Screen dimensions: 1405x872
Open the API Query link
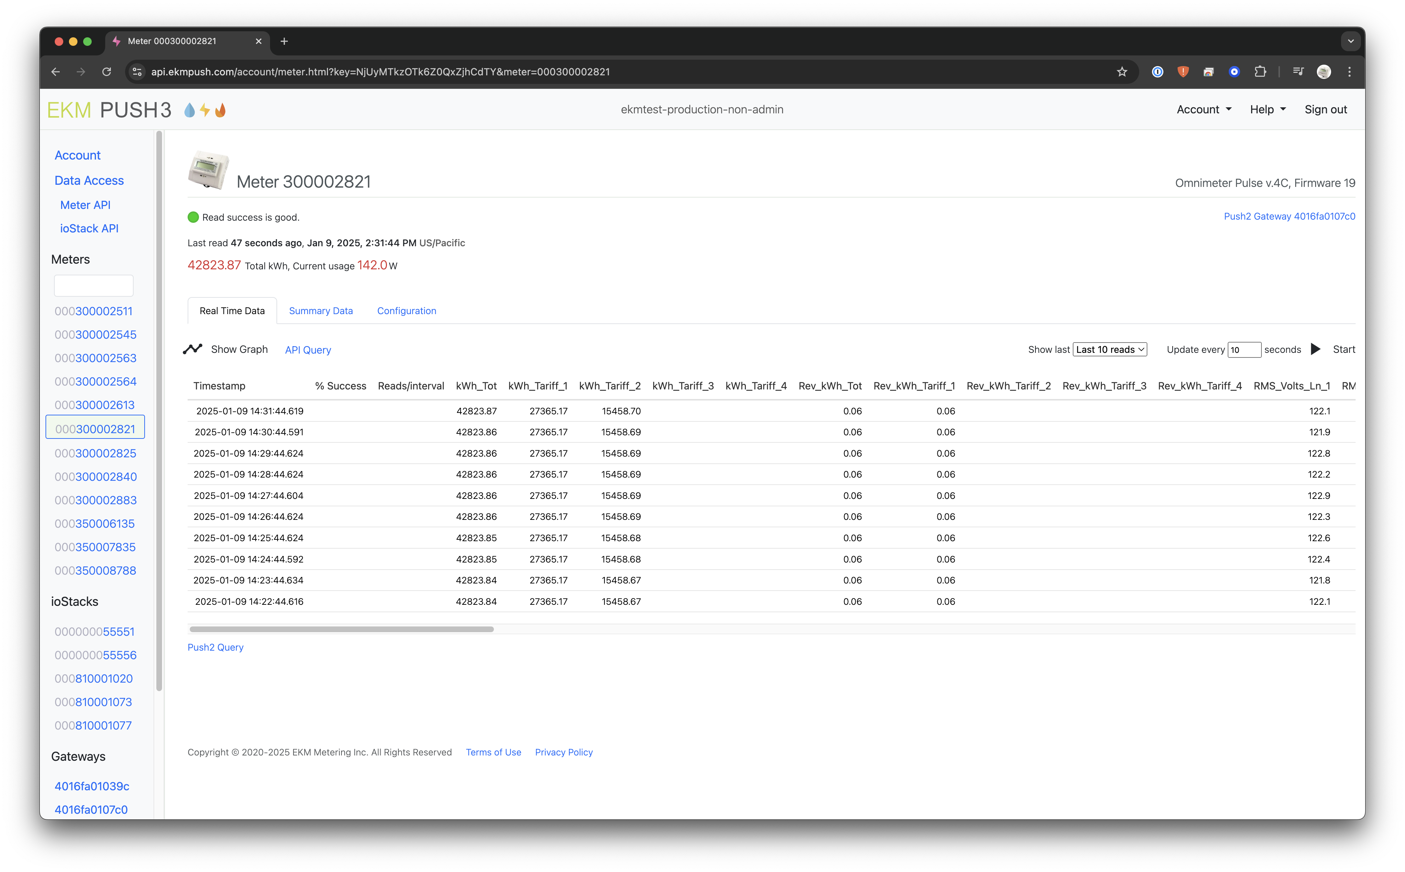(x=308, y=350)
